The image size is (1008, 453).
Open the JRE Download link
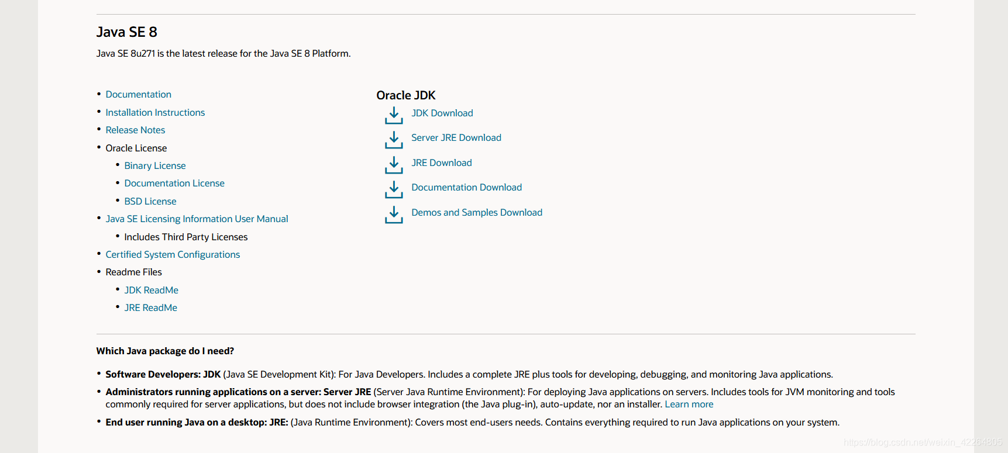click(442, 162)
